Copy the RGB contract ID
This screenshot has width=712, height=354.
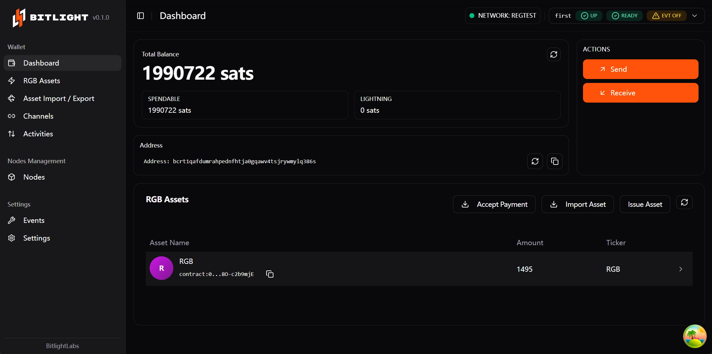[270, 274]
